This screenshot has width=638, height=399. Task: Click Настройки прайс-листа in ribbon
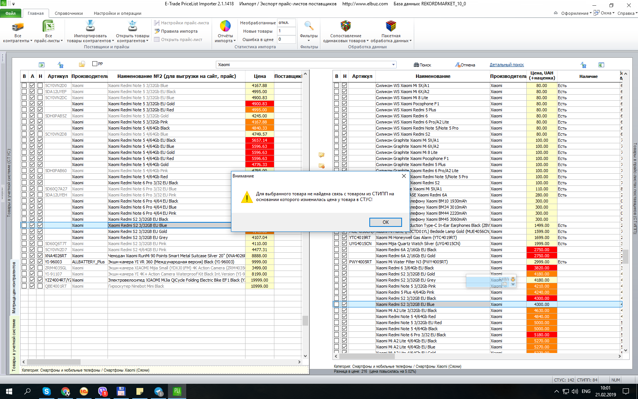tap(182, 23)
